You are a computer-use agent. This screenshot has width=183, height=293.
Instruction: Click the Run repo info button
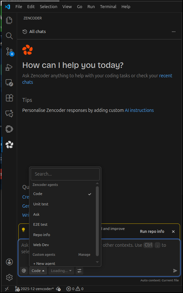click(152, 232)
